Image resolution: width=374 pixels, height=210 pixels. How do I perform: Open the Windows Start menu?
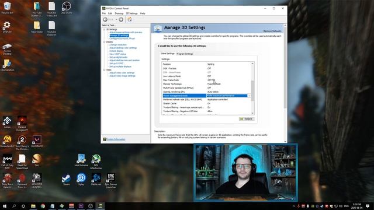pyautogui.click(x=5, y=206)
